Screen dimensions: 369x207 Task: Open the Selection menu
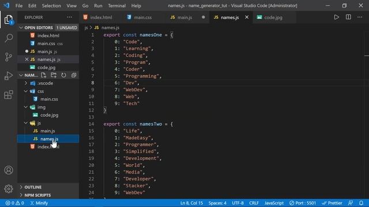click(x=51, y=6)
